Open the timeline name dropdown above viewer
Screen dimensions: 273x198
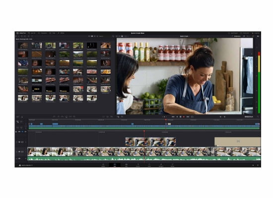point(185,36)
